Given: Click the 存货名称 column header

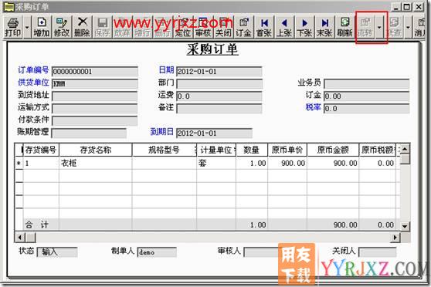Looking at the screenshot, I should pos(95,150).
